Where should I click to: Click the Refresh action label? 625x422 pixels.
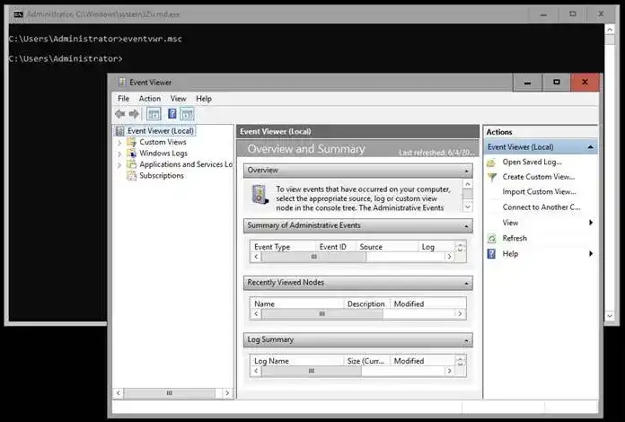pos(515,238)
